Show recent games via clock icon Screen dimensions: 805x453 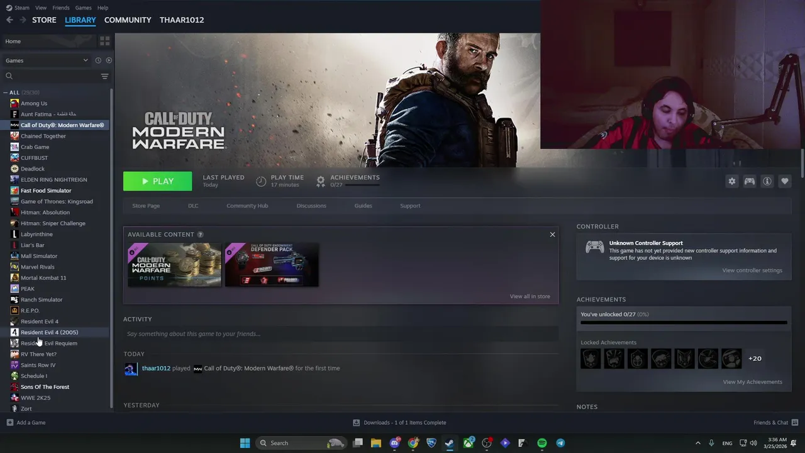98,60
